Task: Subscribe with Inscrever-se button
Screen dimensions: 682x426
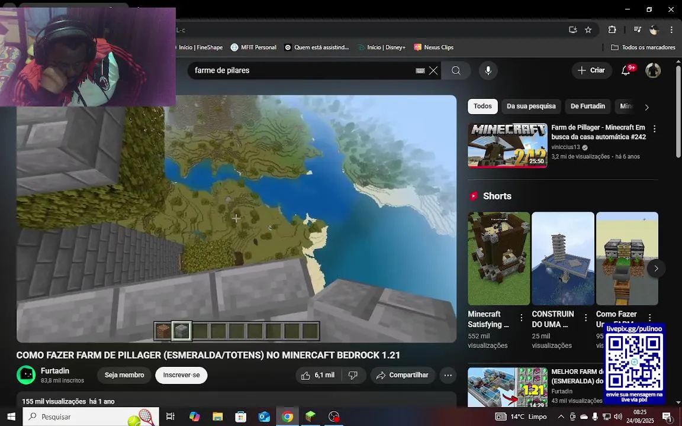Action: click(x=181, y=375)
